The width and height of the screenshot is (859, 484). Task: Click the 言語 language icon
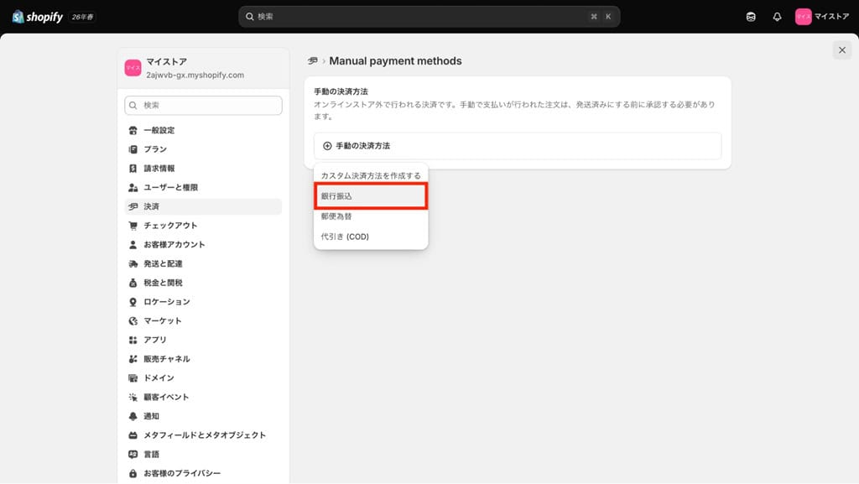(133, 455)
